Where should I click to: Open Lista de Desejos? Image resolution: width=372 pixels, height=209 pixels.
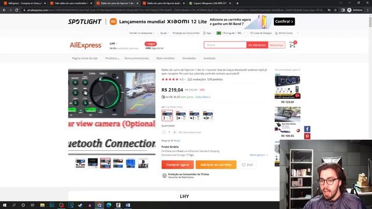[x=261, y=33]
